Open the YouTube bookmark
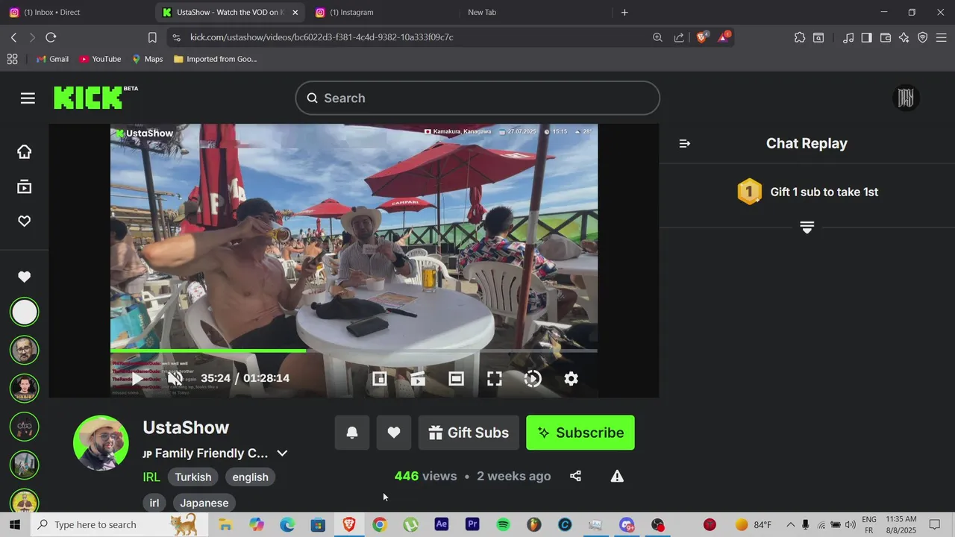The image size is (955, 537). [100, 59]
